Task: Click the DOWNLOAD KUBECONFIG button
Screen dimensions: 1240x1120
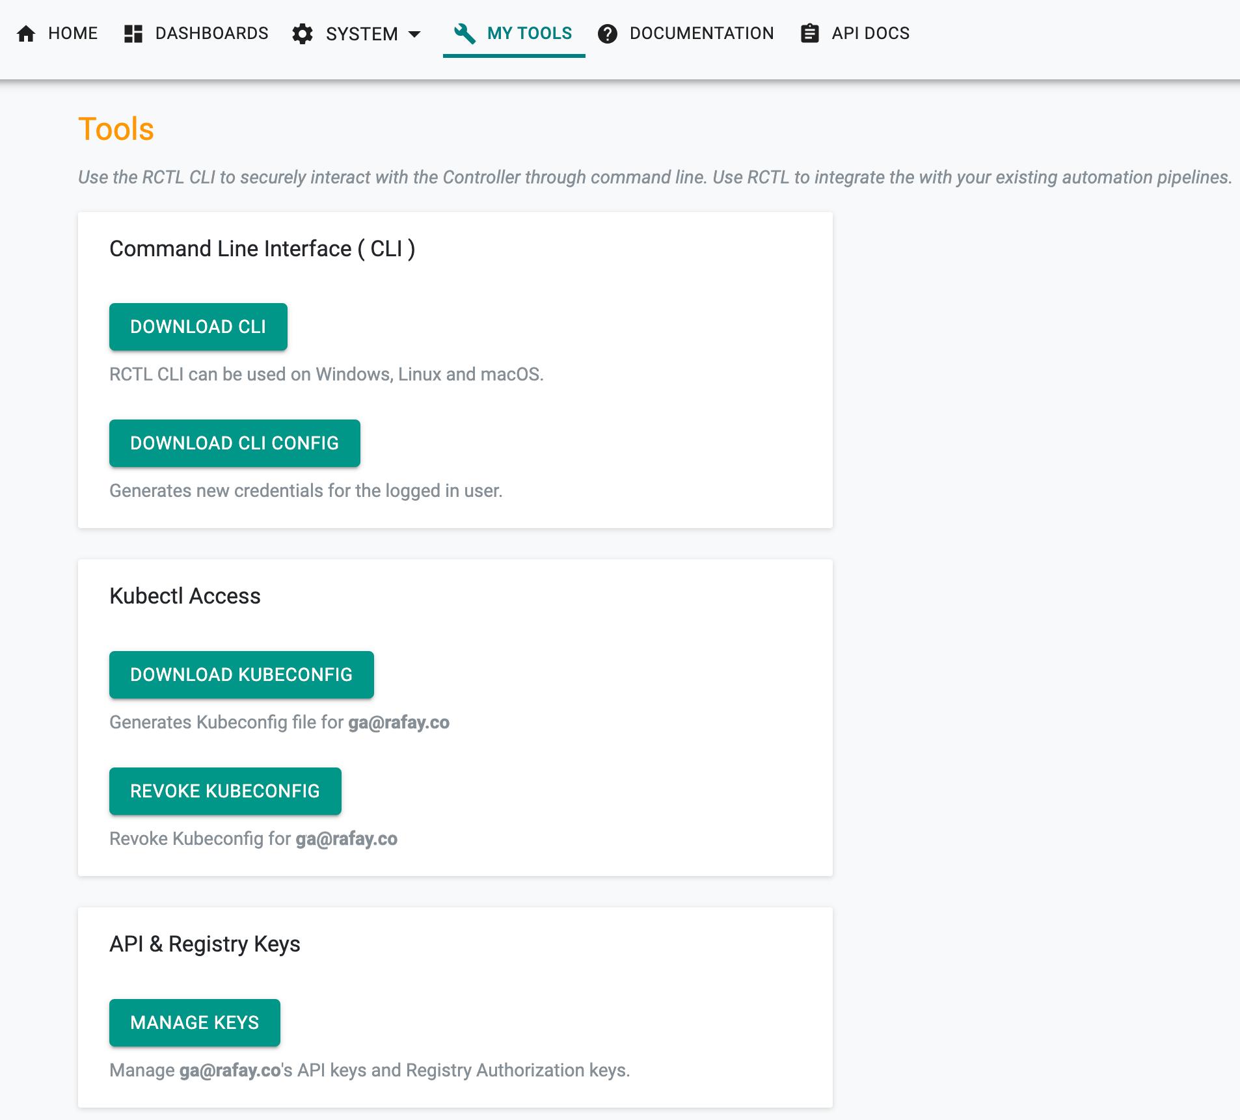Action: pyautogui.click(x=241, y=674)
